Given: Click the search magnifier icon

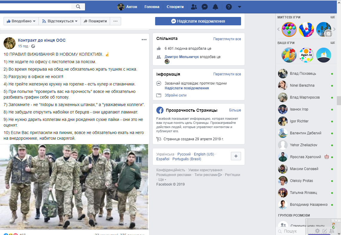Looking at the screenshot, I should pos(78,7).
